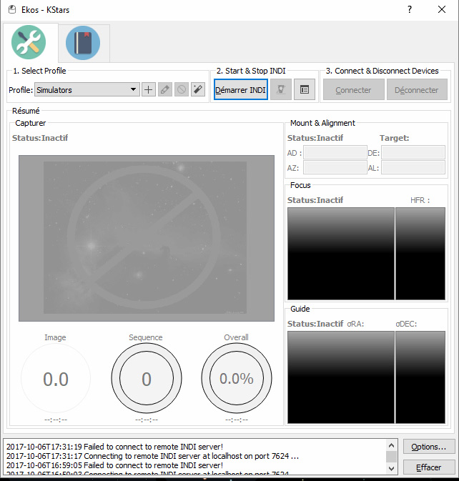Click the Focus star profile panel
The height and width of the screenshot is (481, 459).
[x=420, y=254]
